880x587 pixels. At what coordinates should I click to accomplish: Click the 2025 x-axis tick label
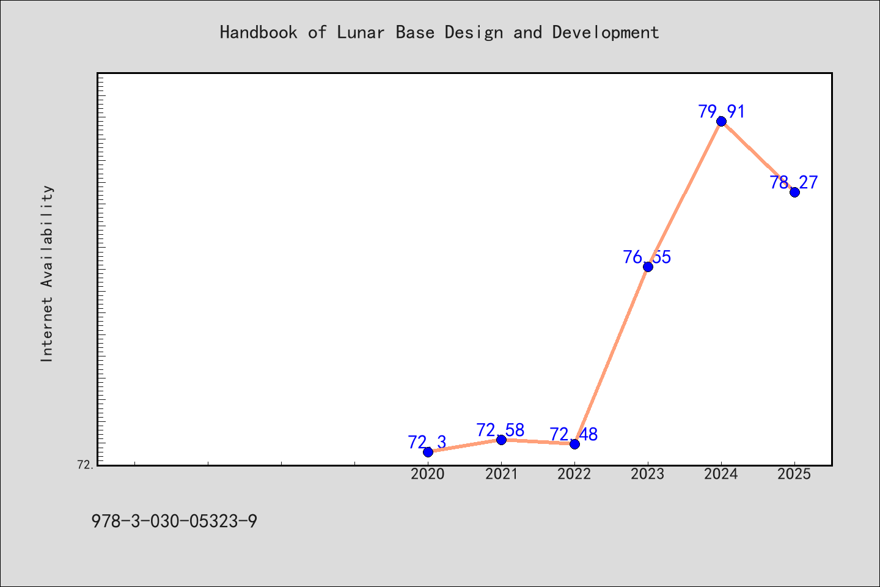(x=794, y=474)
